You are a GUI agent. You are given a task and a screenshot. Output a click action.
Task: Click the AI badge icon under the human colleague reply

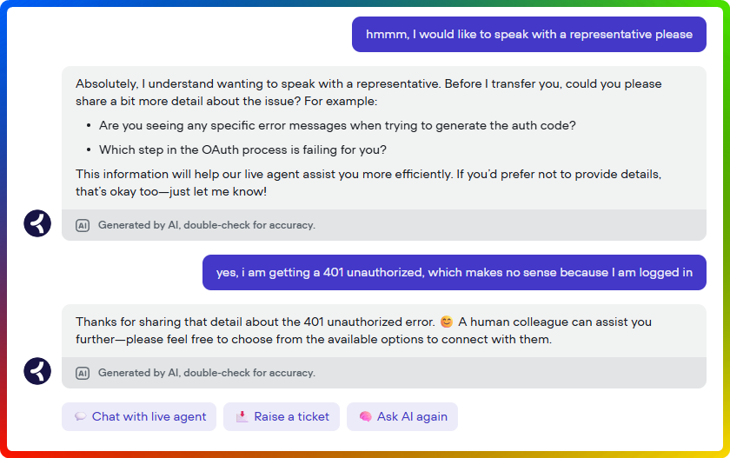click(83, 373)
